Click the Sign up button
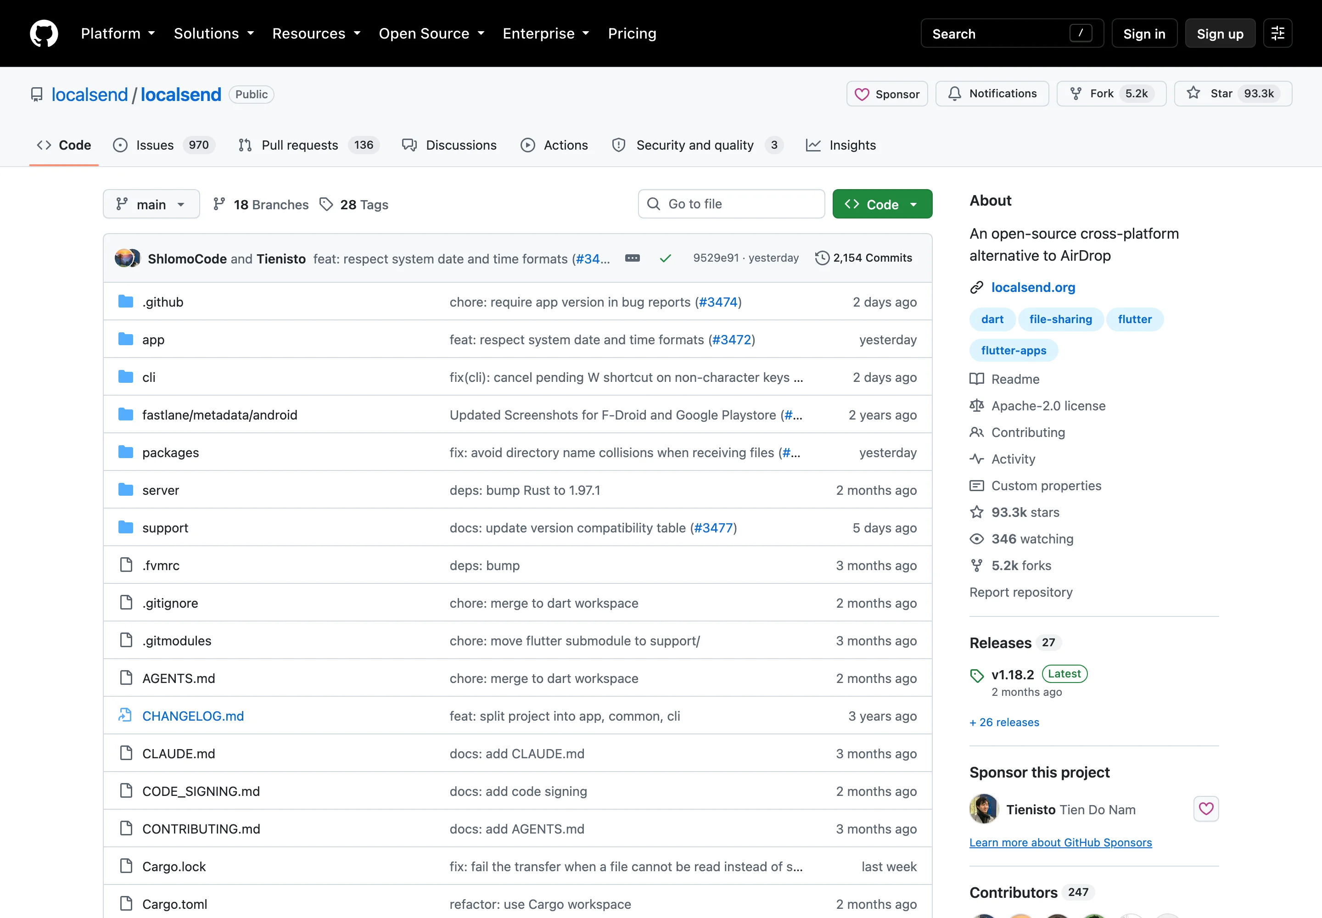 1220,34
